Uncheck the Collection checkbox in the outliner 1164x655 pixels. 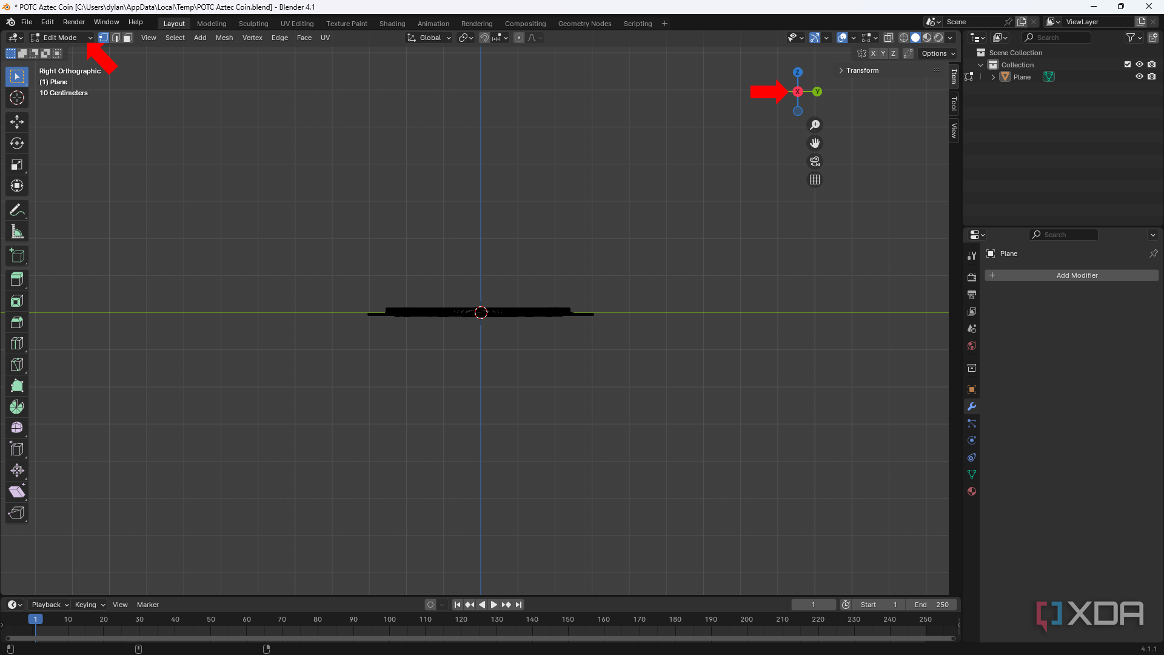click(1127, 64)
